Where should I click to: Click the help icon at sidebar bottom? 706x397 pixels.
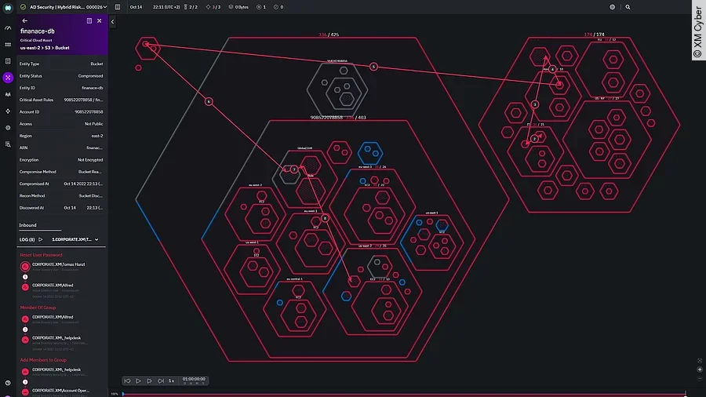pos(8,383)
